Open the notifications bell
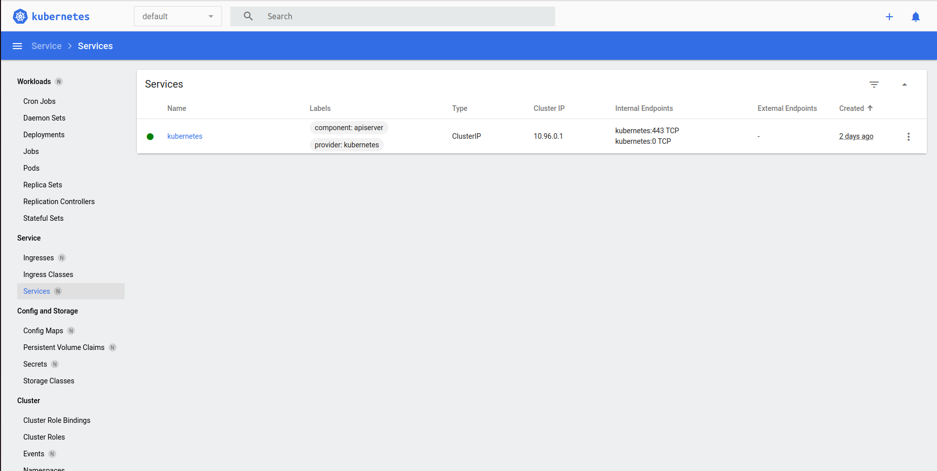The height and width of the screenshot is (471, 937). coord(916,16)
